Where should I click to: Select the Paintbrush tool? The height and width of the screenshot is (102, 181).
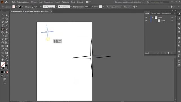pos(7,29)
